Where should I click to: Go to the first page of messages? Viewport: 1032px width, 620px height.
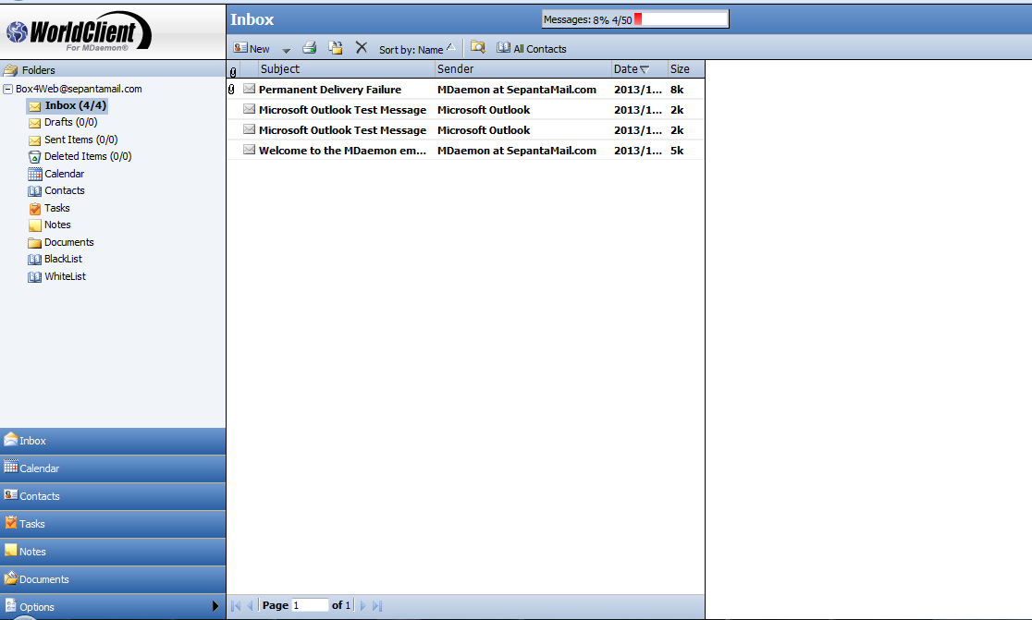[237, 605]
